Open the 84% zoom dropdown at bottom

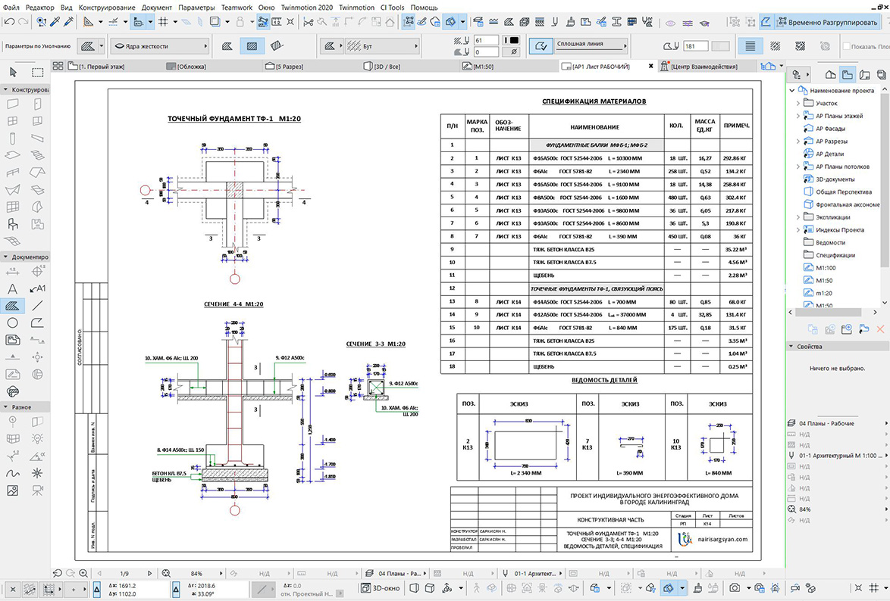221,573
